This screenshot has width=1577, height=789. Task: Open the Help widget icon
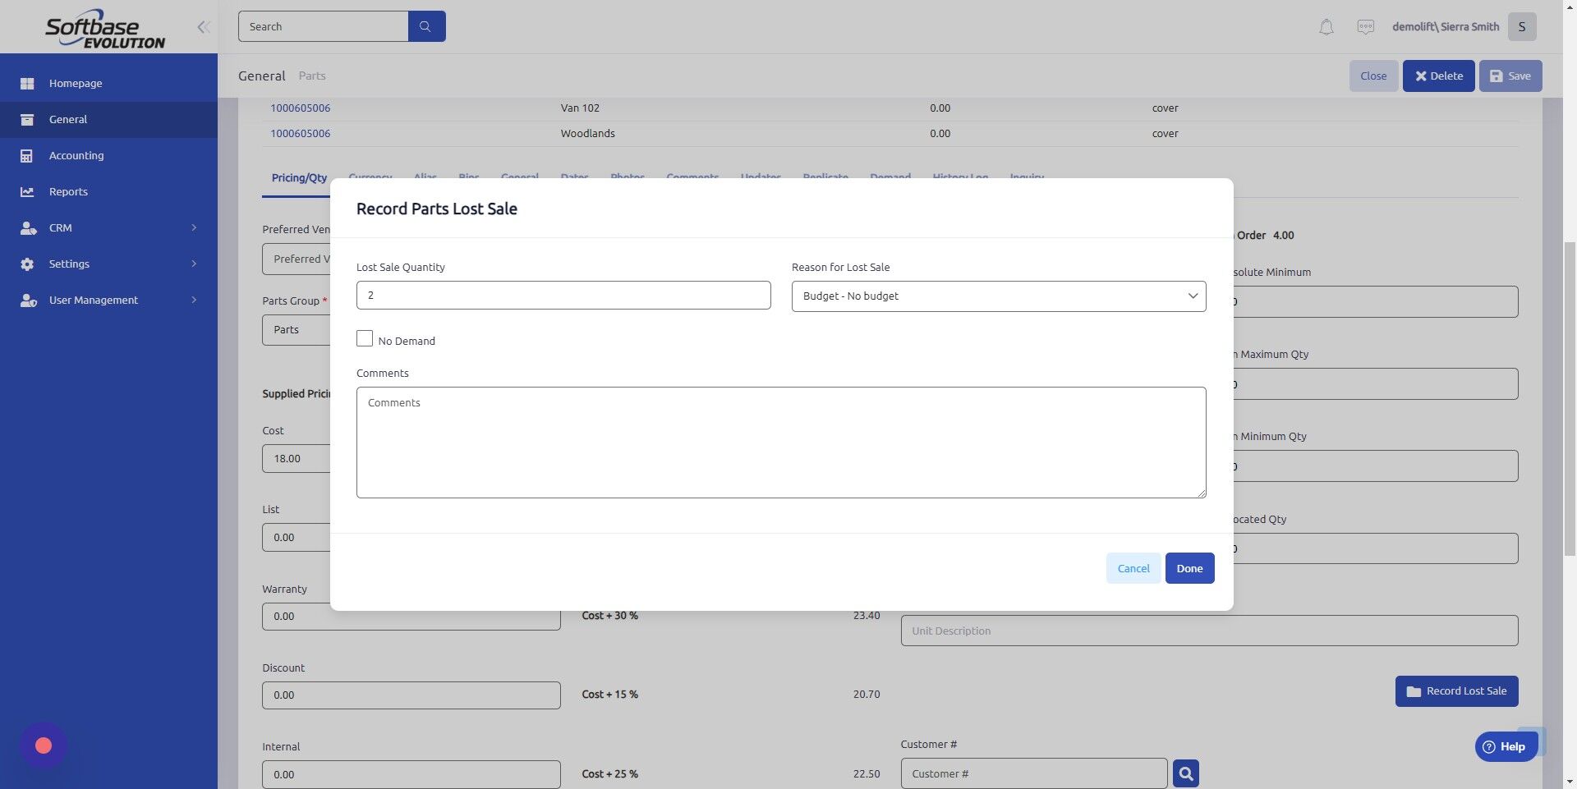(1488, 747)
